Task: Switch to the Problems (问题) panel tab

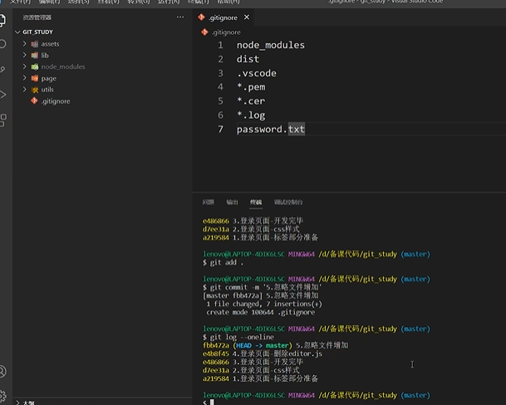Action: [x=208, y=202]
